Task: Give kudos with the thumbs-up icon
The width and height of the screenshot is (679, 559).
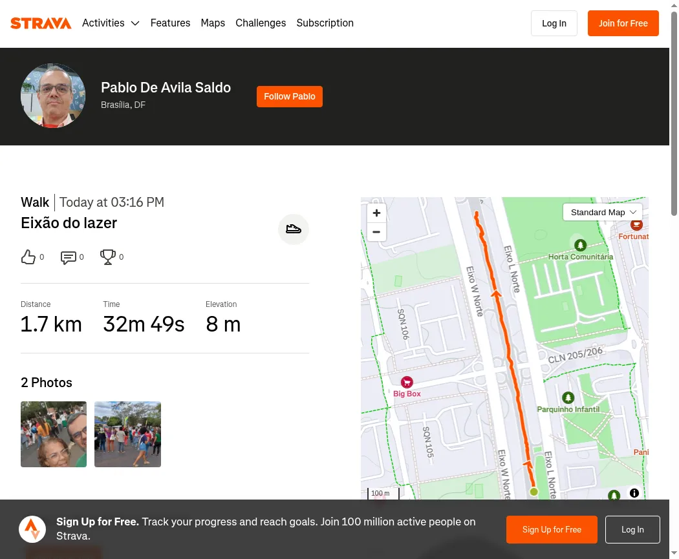Action: pyautogui.click(x=28, y=257)
